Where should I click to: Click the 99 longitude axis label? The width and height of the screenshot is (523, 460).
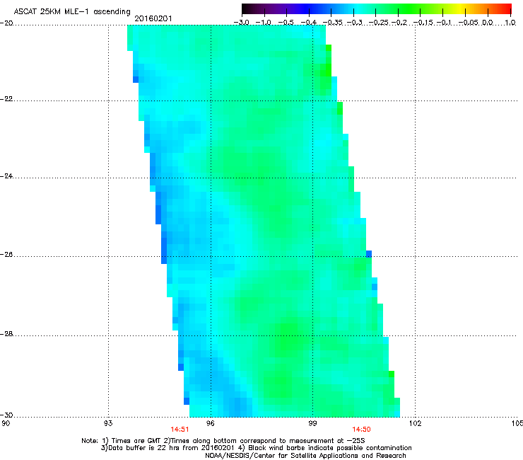[312, 423]
